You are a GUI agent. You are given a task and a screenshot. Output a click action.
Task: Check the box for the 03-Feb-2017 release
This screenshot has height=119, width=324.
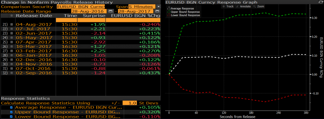12,51
